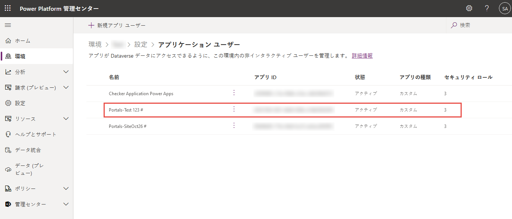Sort by the セキュリティ ロール column header

[x=468, y=77]
